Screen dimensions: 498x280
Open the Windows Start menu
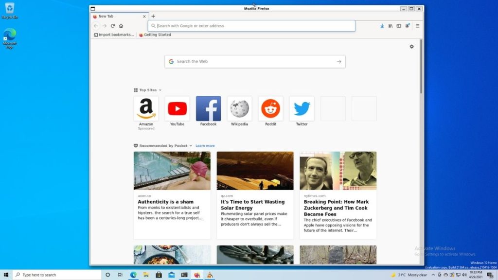(5, 275)
